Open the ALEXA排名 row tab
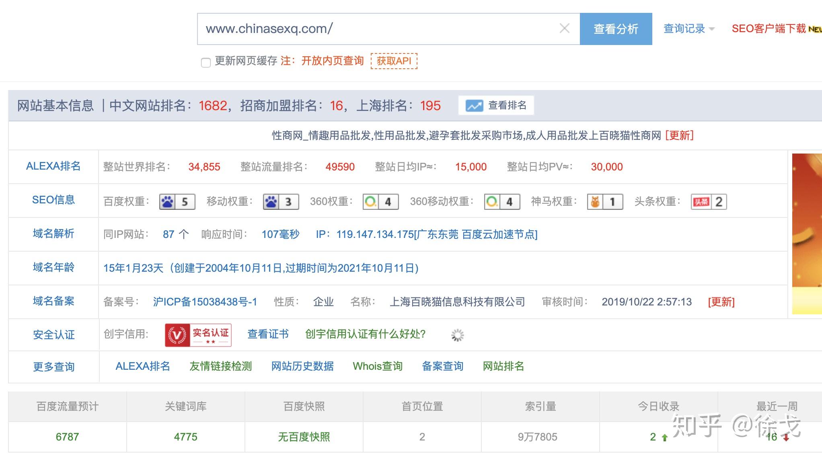Screen dimensions: 822x459 pos(53,166)
